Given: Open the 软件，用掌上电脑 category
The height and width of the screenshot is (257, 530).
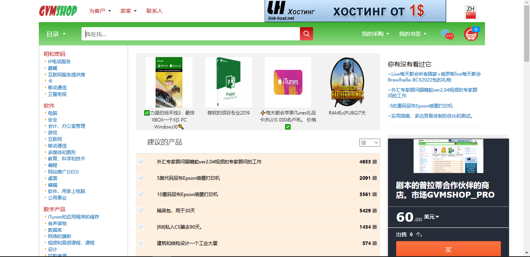Looking at the screenshot, I should click(x=66, y=191).
